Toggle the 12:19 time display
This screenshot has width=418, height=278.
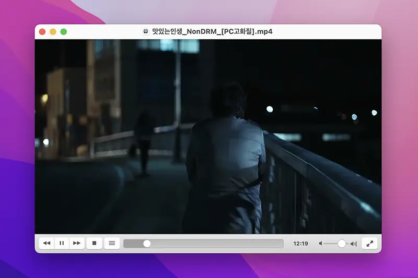pos(300,244)
